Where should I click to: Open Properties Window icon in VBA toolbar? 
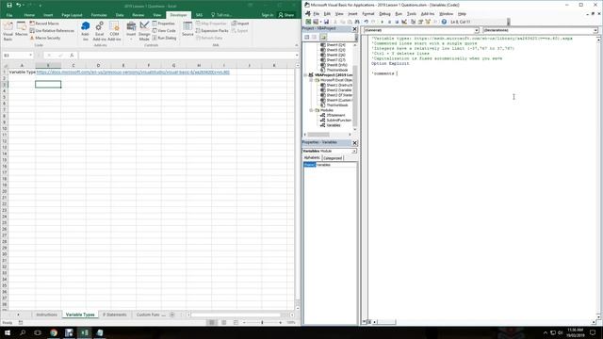coord(420,22)
